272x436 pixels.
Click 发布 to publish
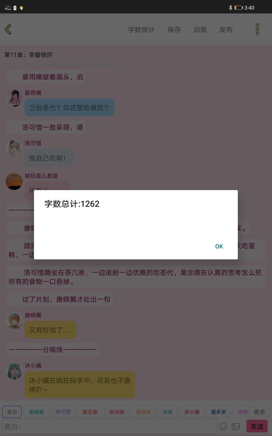pos(226,30)
